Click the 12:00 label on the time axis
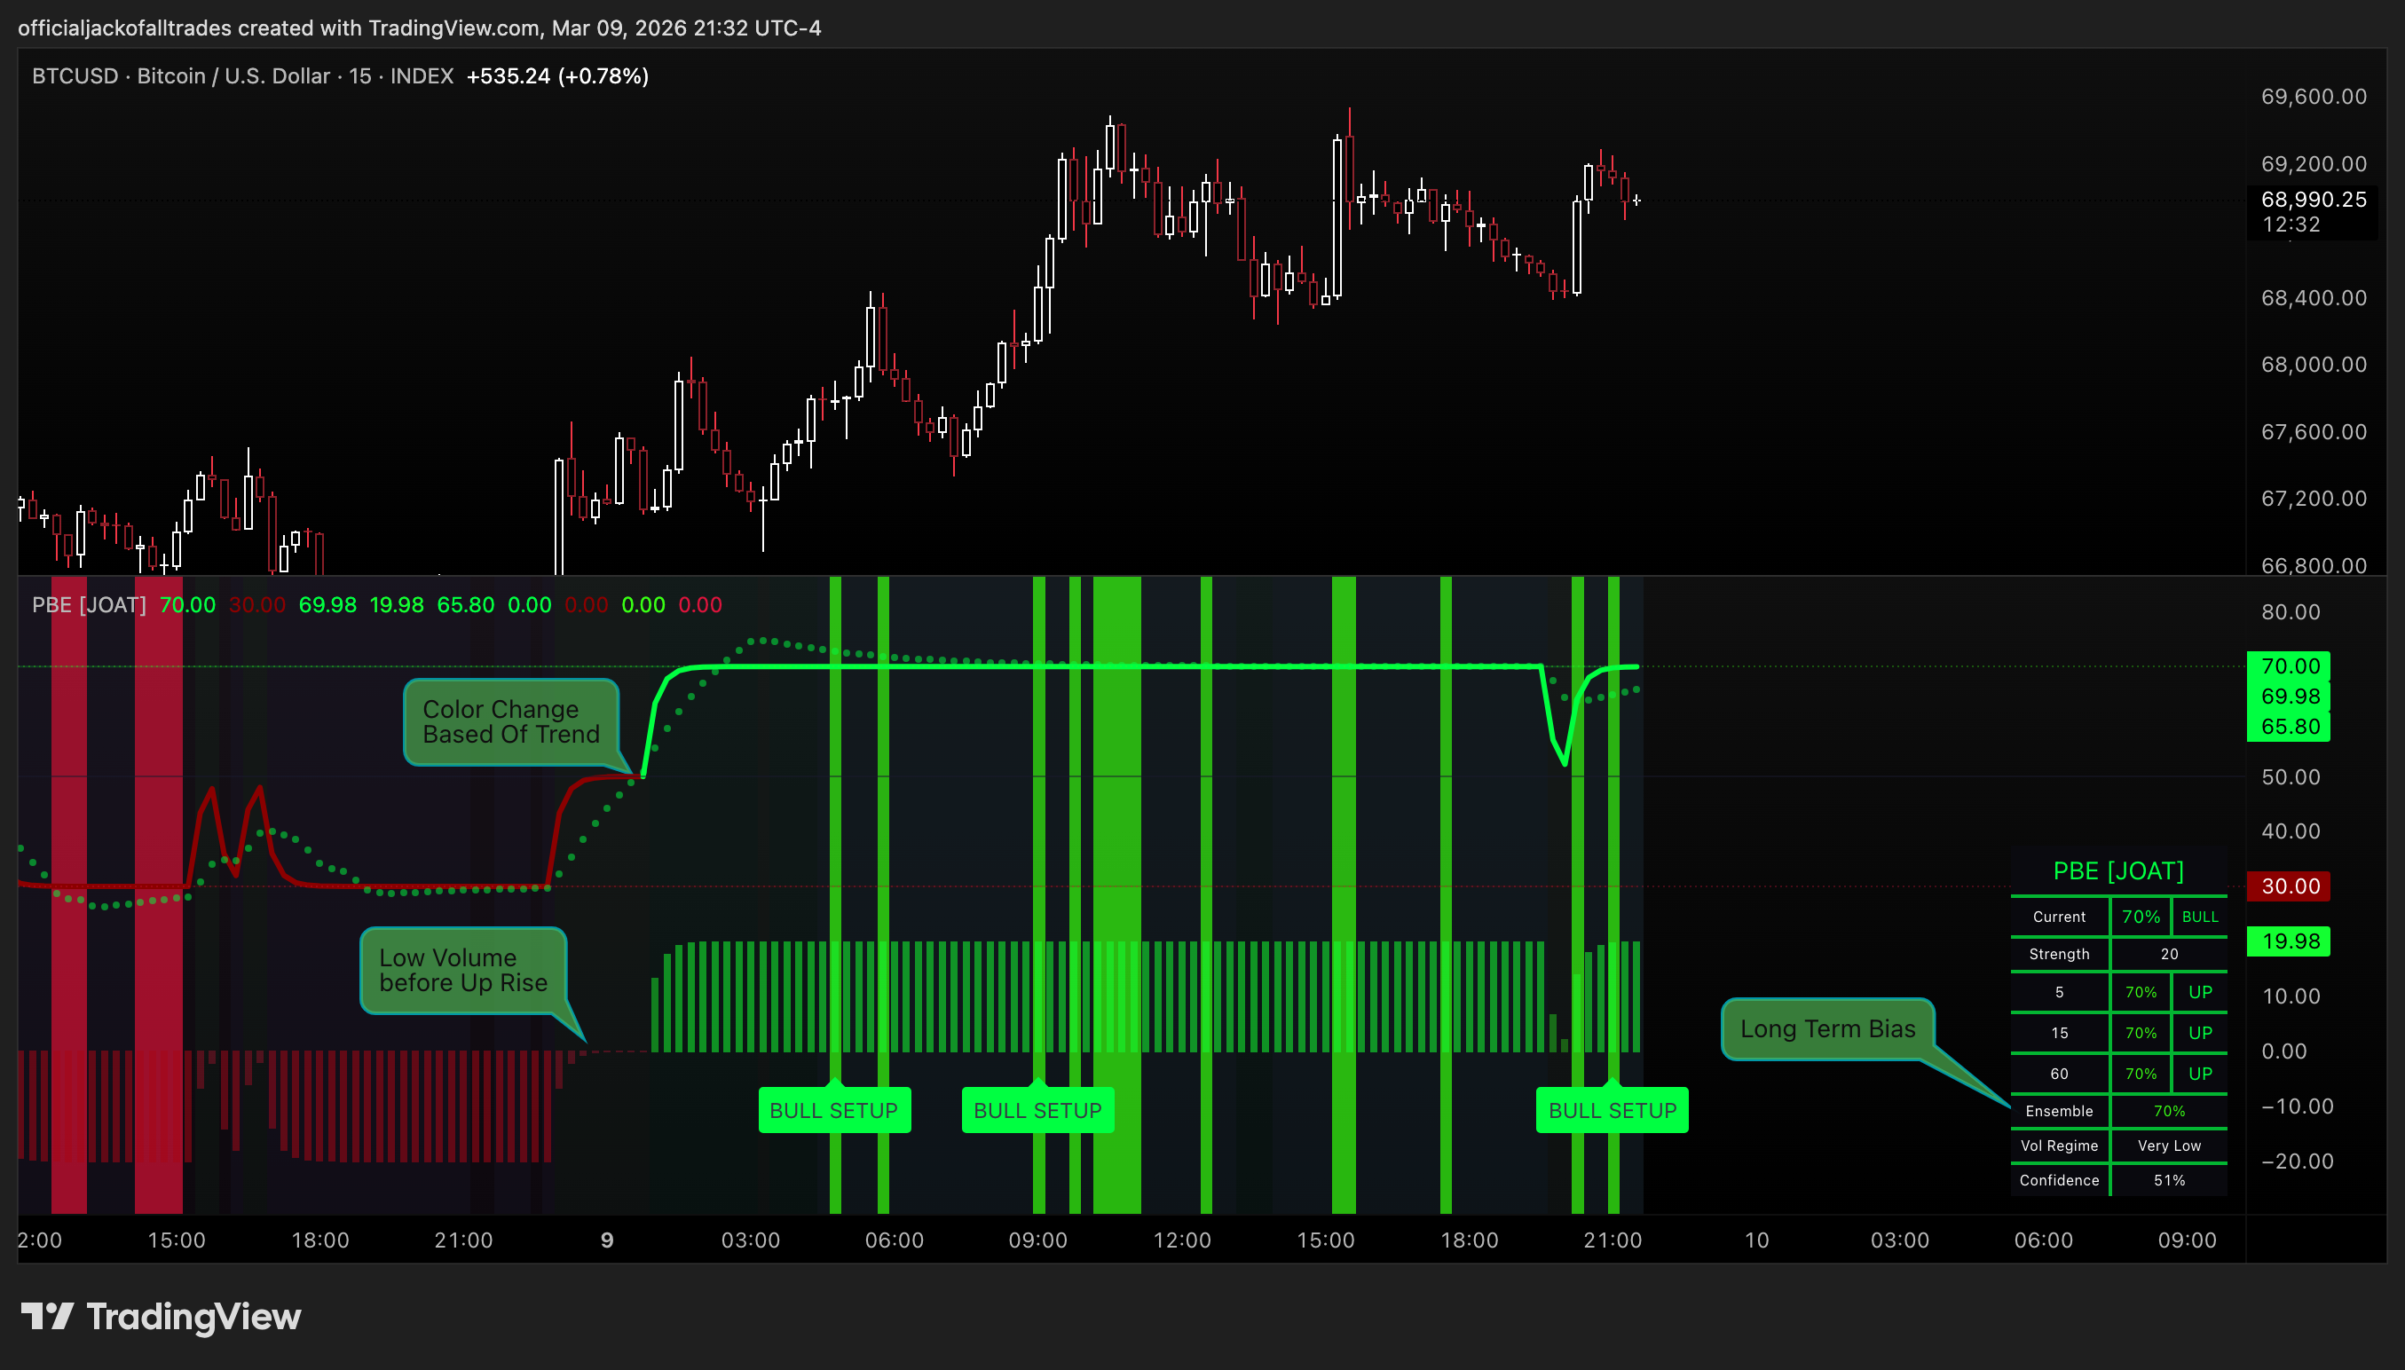This screenshot has width=2405, height=1370. 1182,1240
